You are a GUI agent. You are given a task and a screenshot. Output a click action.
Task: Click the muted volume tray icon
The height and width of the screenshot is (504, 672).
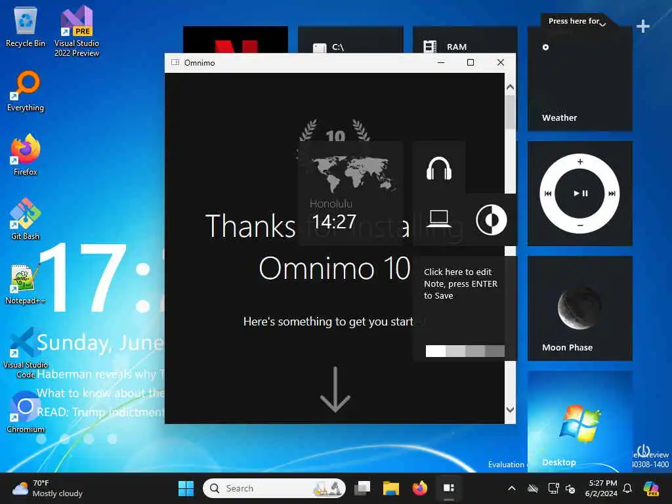(x=570, y=488)
